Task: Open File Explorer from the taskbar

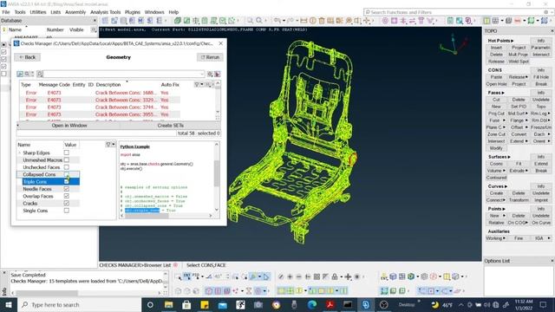Action: 168,305
